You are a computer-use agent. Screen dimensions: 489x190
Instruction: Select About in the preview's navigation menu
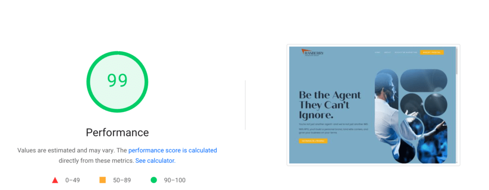387,52
